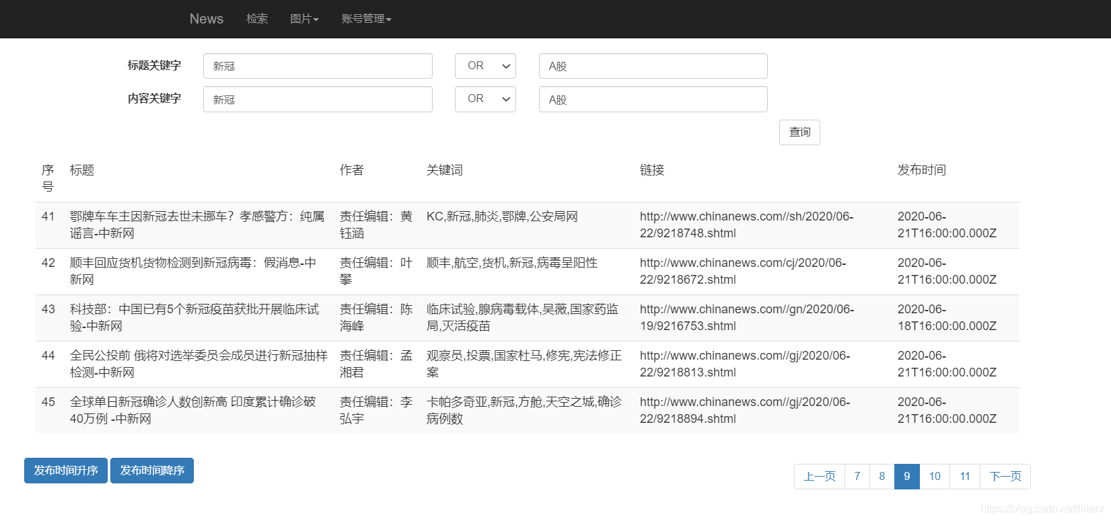Viewport: 1111px width, 521px height.
Task: Go to page 10
Action: coord(935,477)
